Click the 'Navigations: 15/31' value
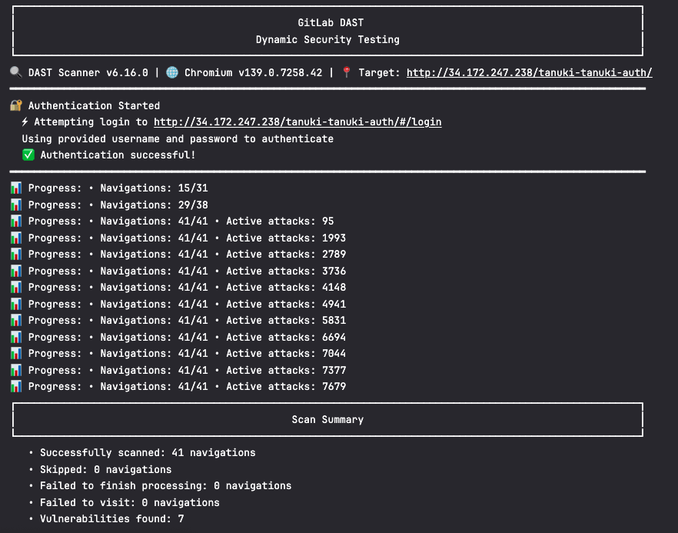Image resolution: width=678 pixels, height=533 pixels. (x=154, y=188)
